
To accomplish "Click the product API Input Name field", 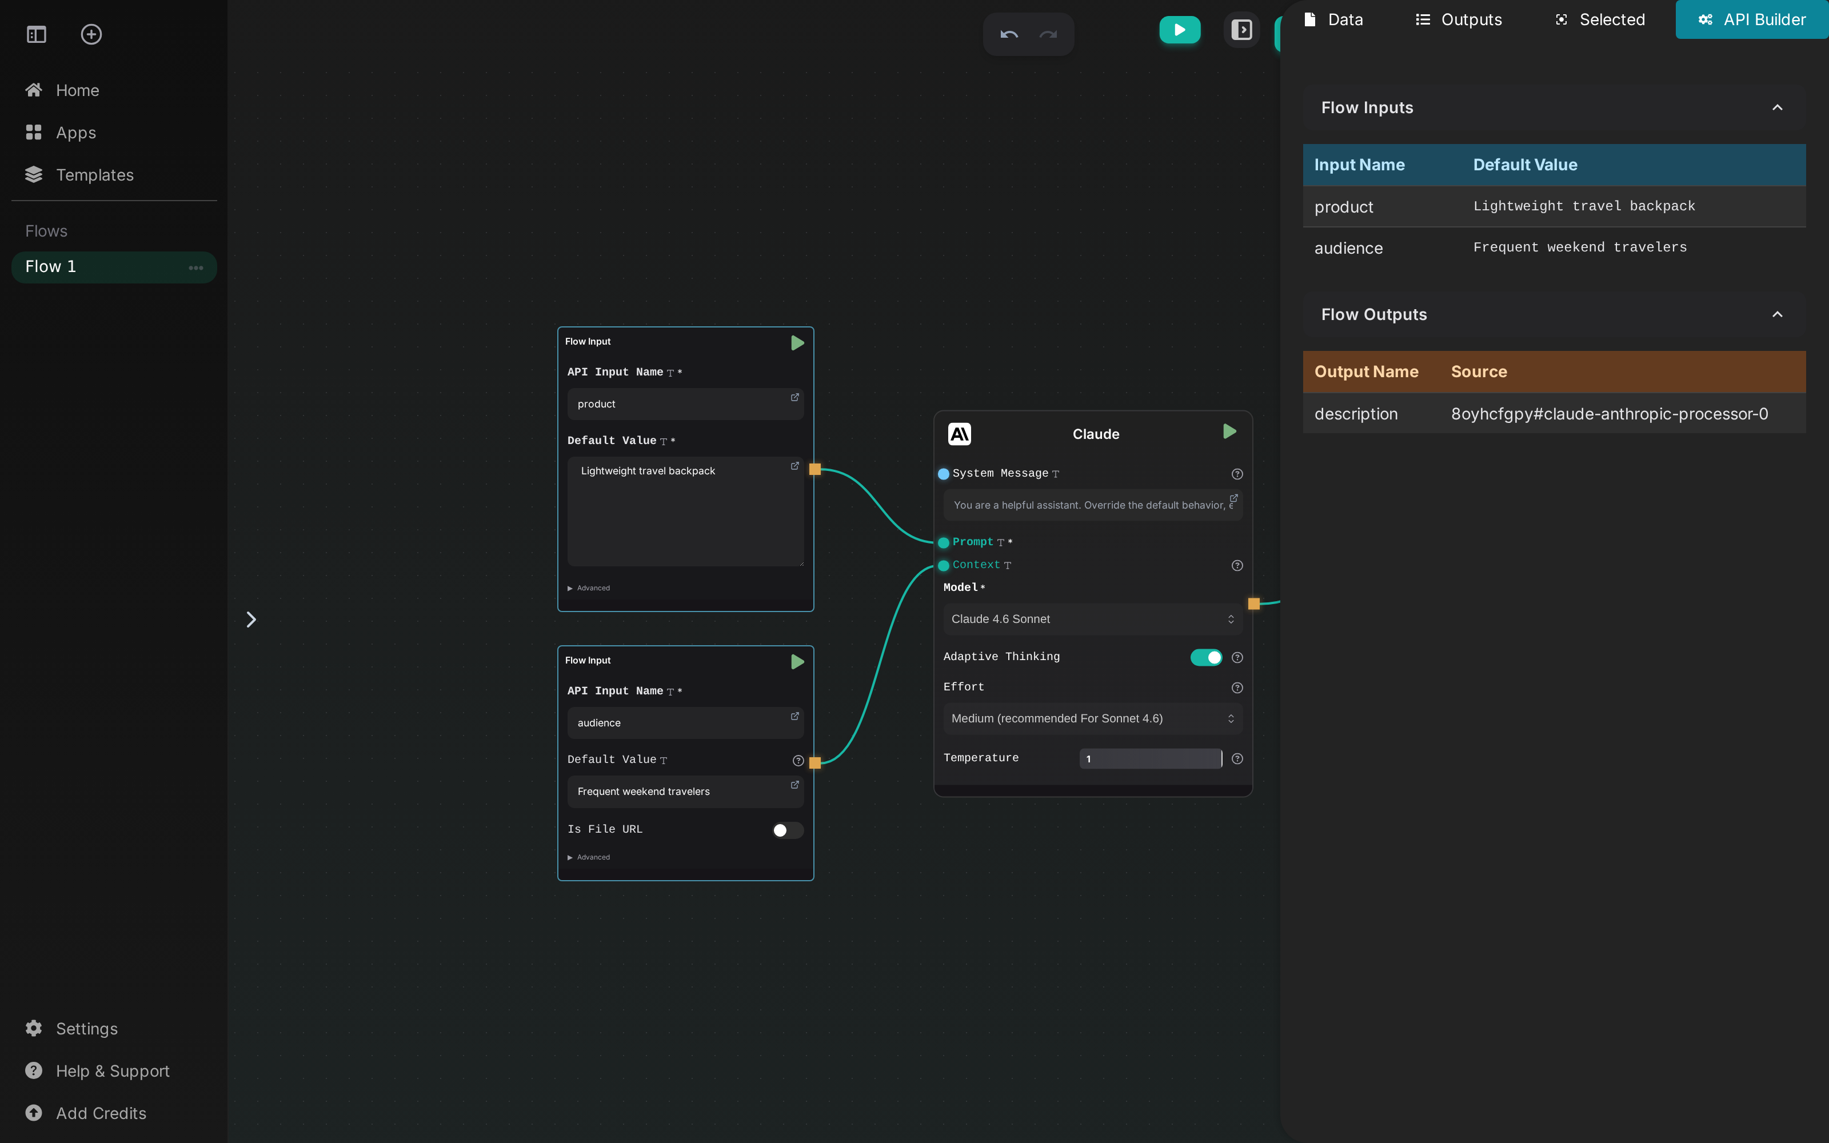I will pos(685,405).
